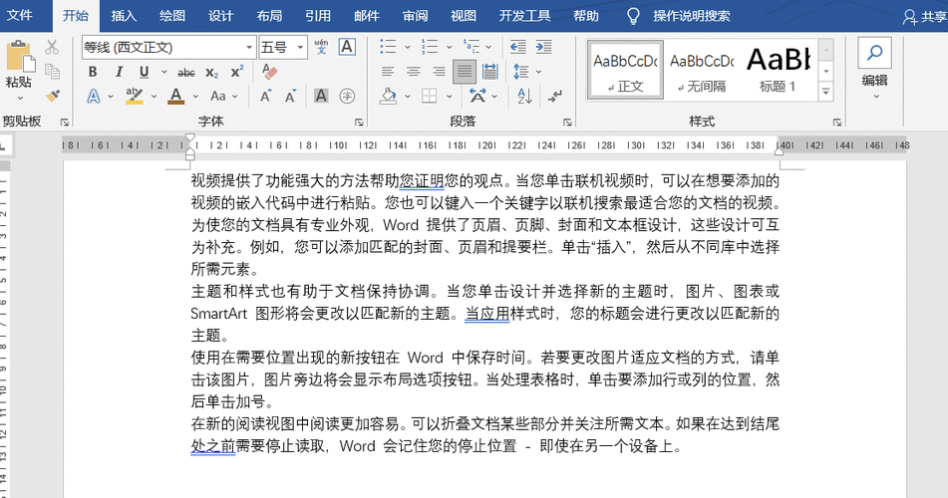
Task: Open 编辑 search magnifier button
Action: tap(874, 53)
